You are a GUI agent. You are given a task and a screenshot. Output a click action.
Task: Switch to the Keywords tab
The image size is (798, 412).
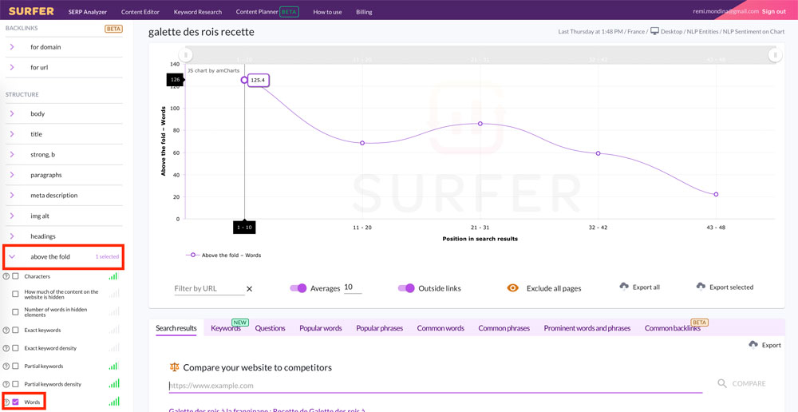pos(226,328)
